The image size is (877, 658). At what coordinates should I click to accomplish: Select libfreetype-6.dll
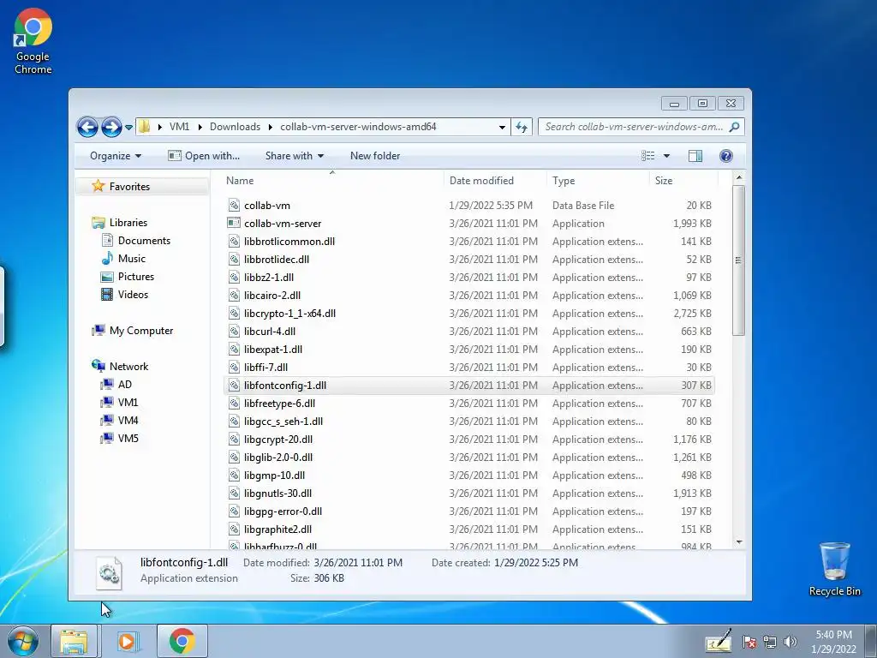468,404
